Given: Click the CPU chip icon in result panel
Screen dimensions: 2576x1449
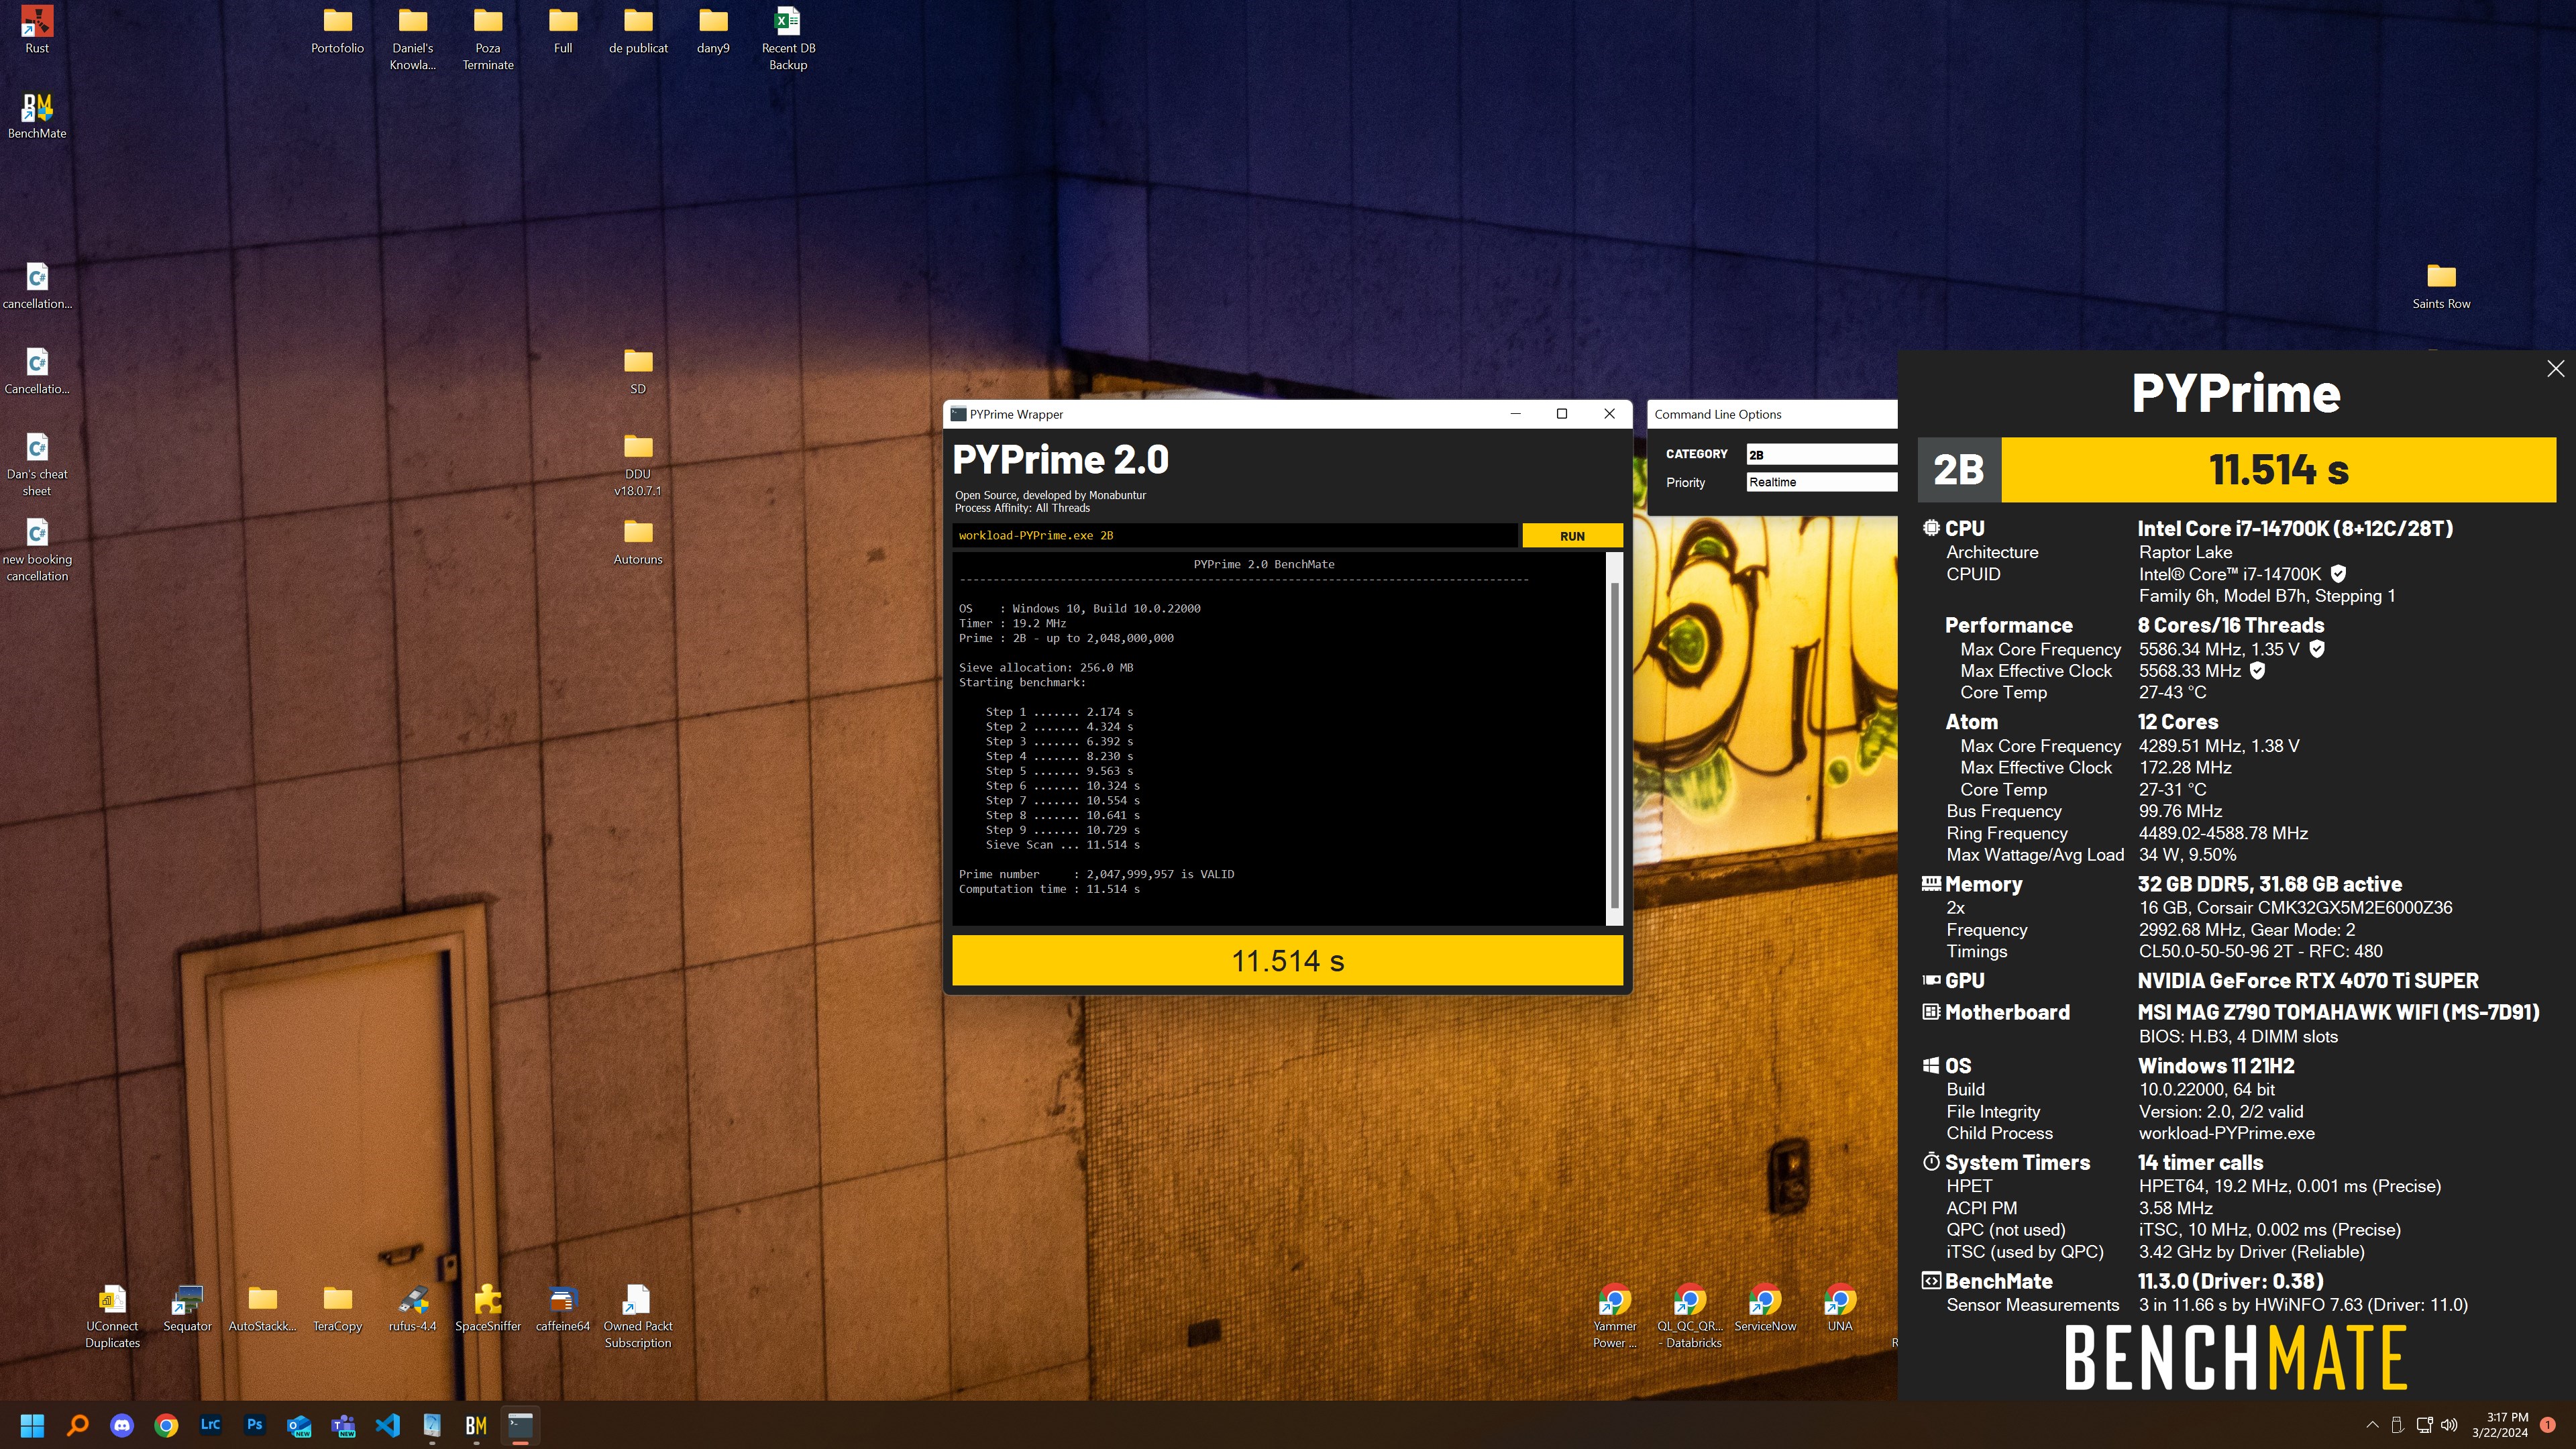Looking at the screenshot, I should point(1931,528).
